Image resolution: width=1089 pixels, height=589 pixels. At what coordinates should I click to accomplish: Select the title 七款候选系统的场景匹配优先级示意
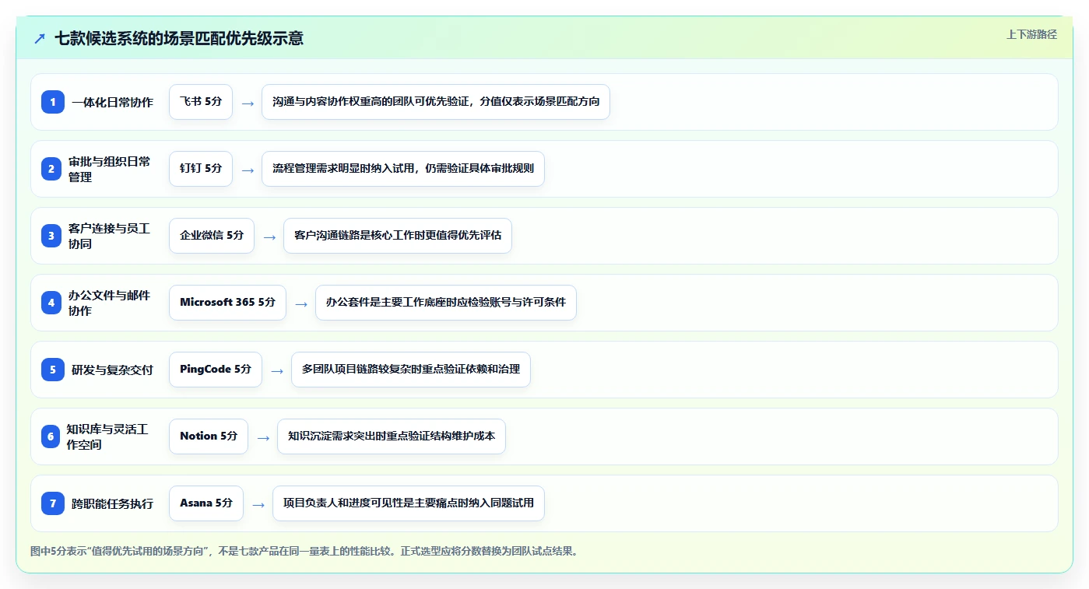pos(179,38)
